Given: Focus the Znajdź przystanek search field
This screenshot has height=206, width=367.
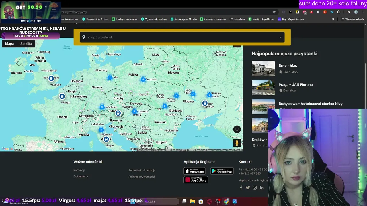Looking at the screenshot, I should point(182,37).
